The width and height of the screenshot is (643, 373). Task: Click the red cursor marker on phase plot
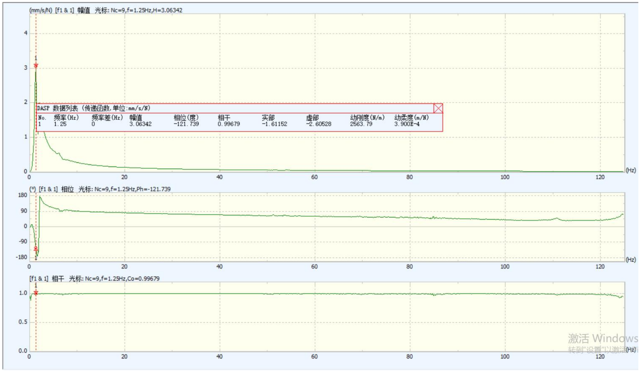click(36, 249)
